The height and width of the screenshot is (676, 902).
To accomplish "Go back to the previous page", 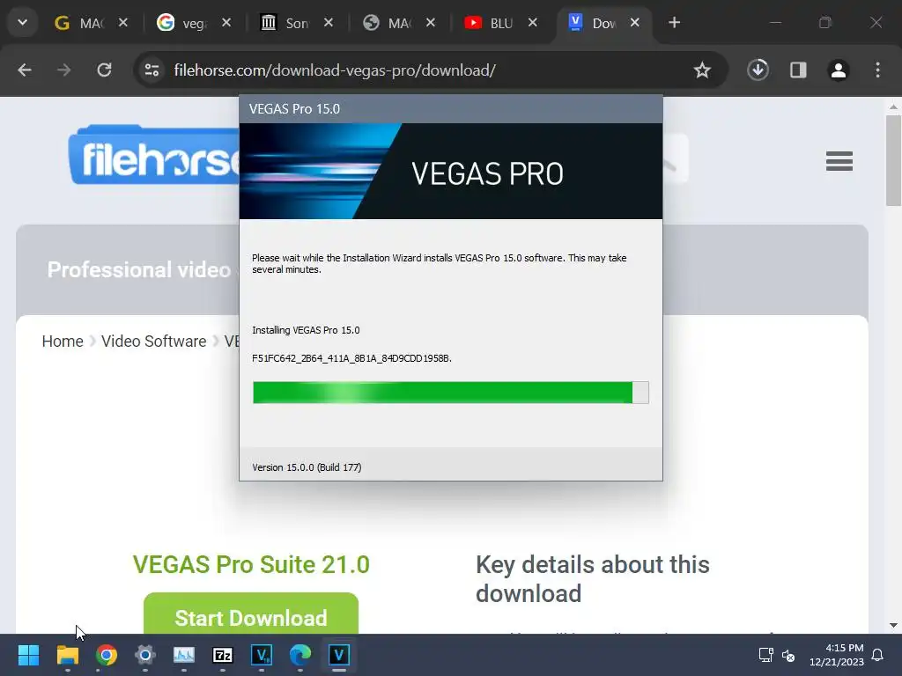I will [24, 70].
